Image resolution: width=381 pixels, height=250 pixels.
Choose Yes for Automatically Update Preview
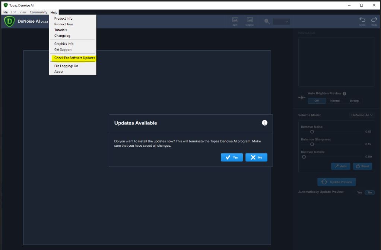click(360, 192)
